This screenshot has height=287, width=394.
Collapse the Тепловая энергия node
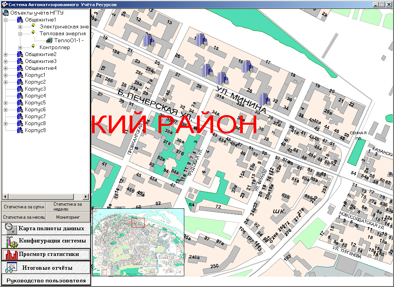[x=20, y=34]
